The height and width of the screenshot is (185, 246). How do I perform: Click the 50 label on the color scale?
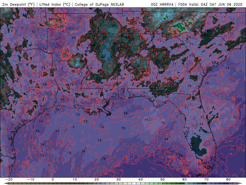[x=163, y=179]
